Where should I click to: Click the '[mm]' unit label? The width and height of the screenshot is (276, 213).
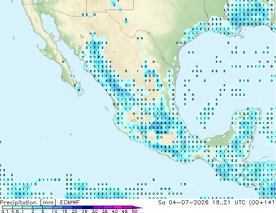[x=48, y=203]
